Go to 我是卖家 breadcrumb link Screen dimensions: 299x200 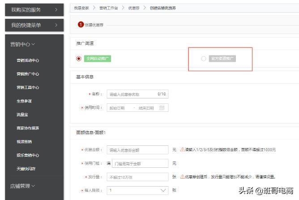tap(81, 8)
